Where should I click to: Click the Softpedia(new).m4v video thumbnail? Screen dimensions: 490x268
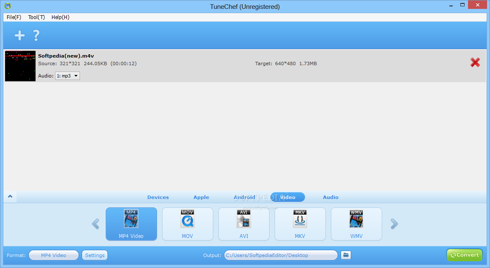coord(20,66)
